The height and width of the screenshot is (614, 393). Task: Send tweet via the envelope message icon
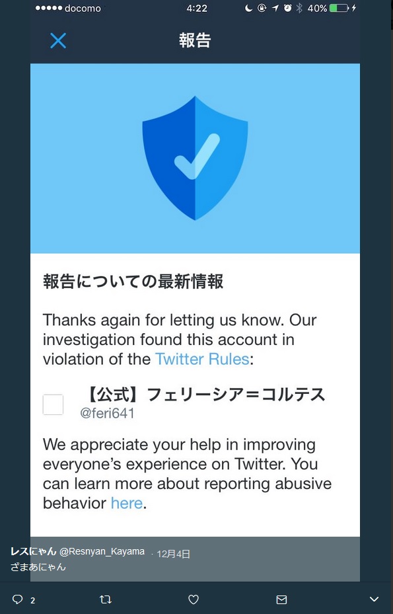(x=282, y=599)
